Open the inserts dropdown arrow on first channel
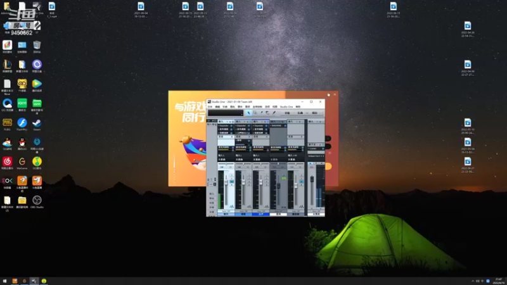Screen dimensions: 507x285 click(227, 122)
